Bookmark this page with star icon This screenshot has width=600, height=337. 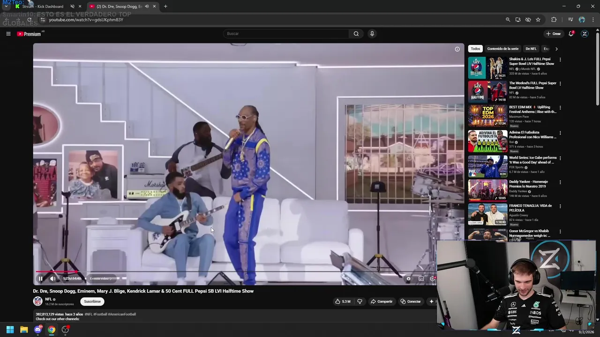[x=538, y=20]
